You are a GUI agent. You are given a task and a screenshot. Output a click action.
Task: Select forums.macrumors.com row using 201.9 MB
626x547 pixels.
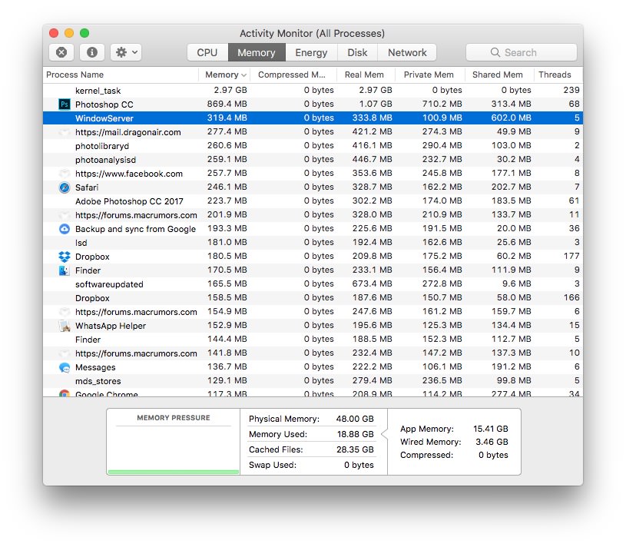313,215
